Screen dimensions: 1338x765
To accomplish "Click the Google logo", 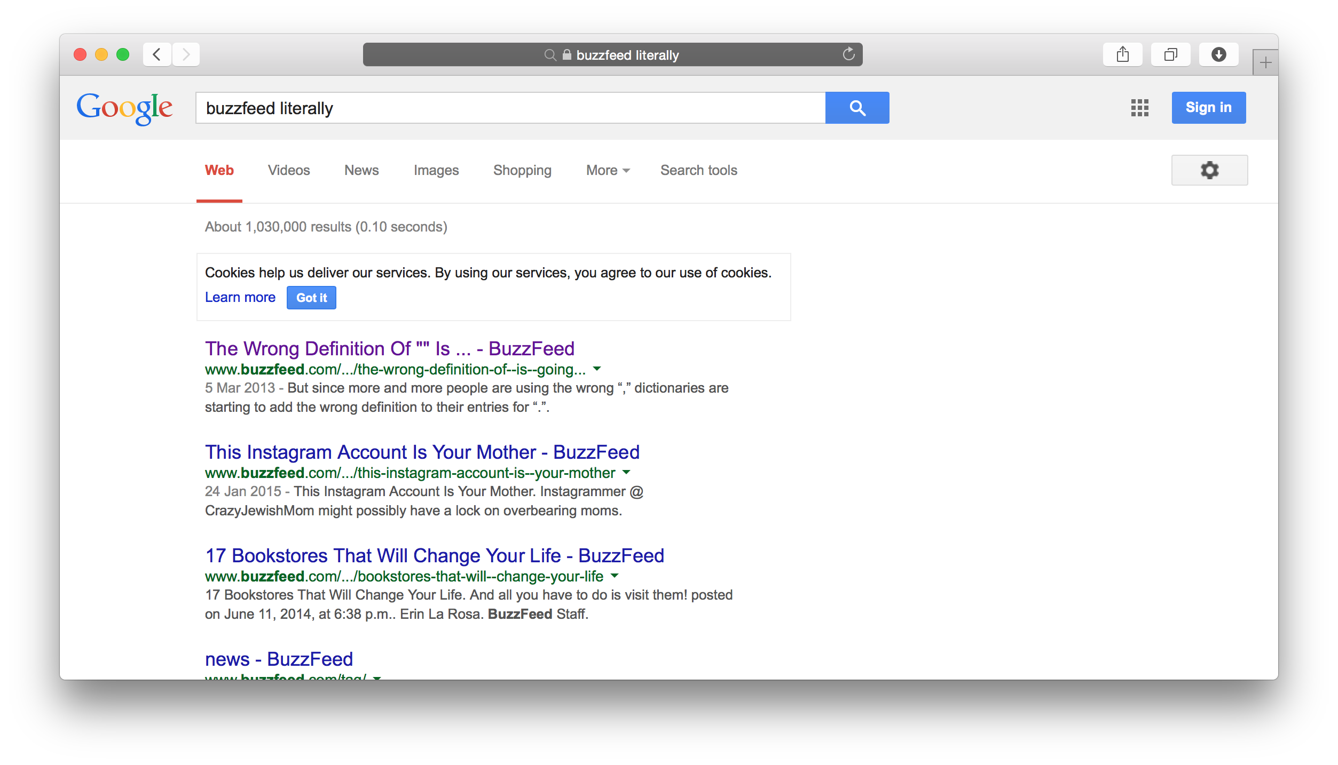I will click(x=124, y=108).
